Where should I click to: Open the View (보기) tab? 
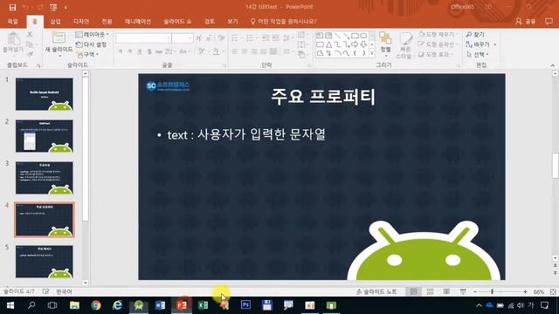[x=232, y=21]
